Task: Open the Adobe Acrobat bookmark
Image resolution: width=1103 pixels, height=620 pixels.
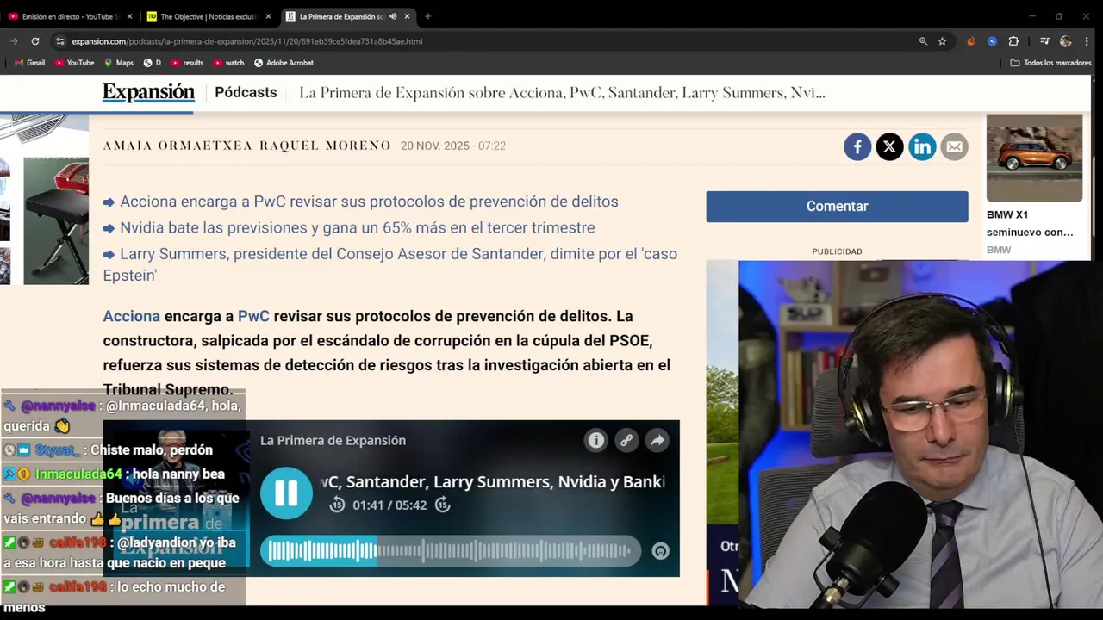Action: click(284, 63)
